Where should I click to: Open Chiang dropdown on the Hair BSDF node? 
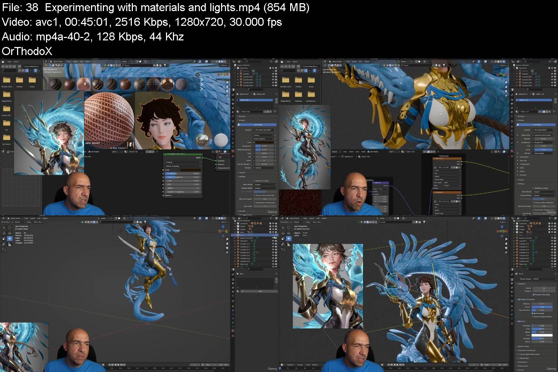(x=183, y=162)
